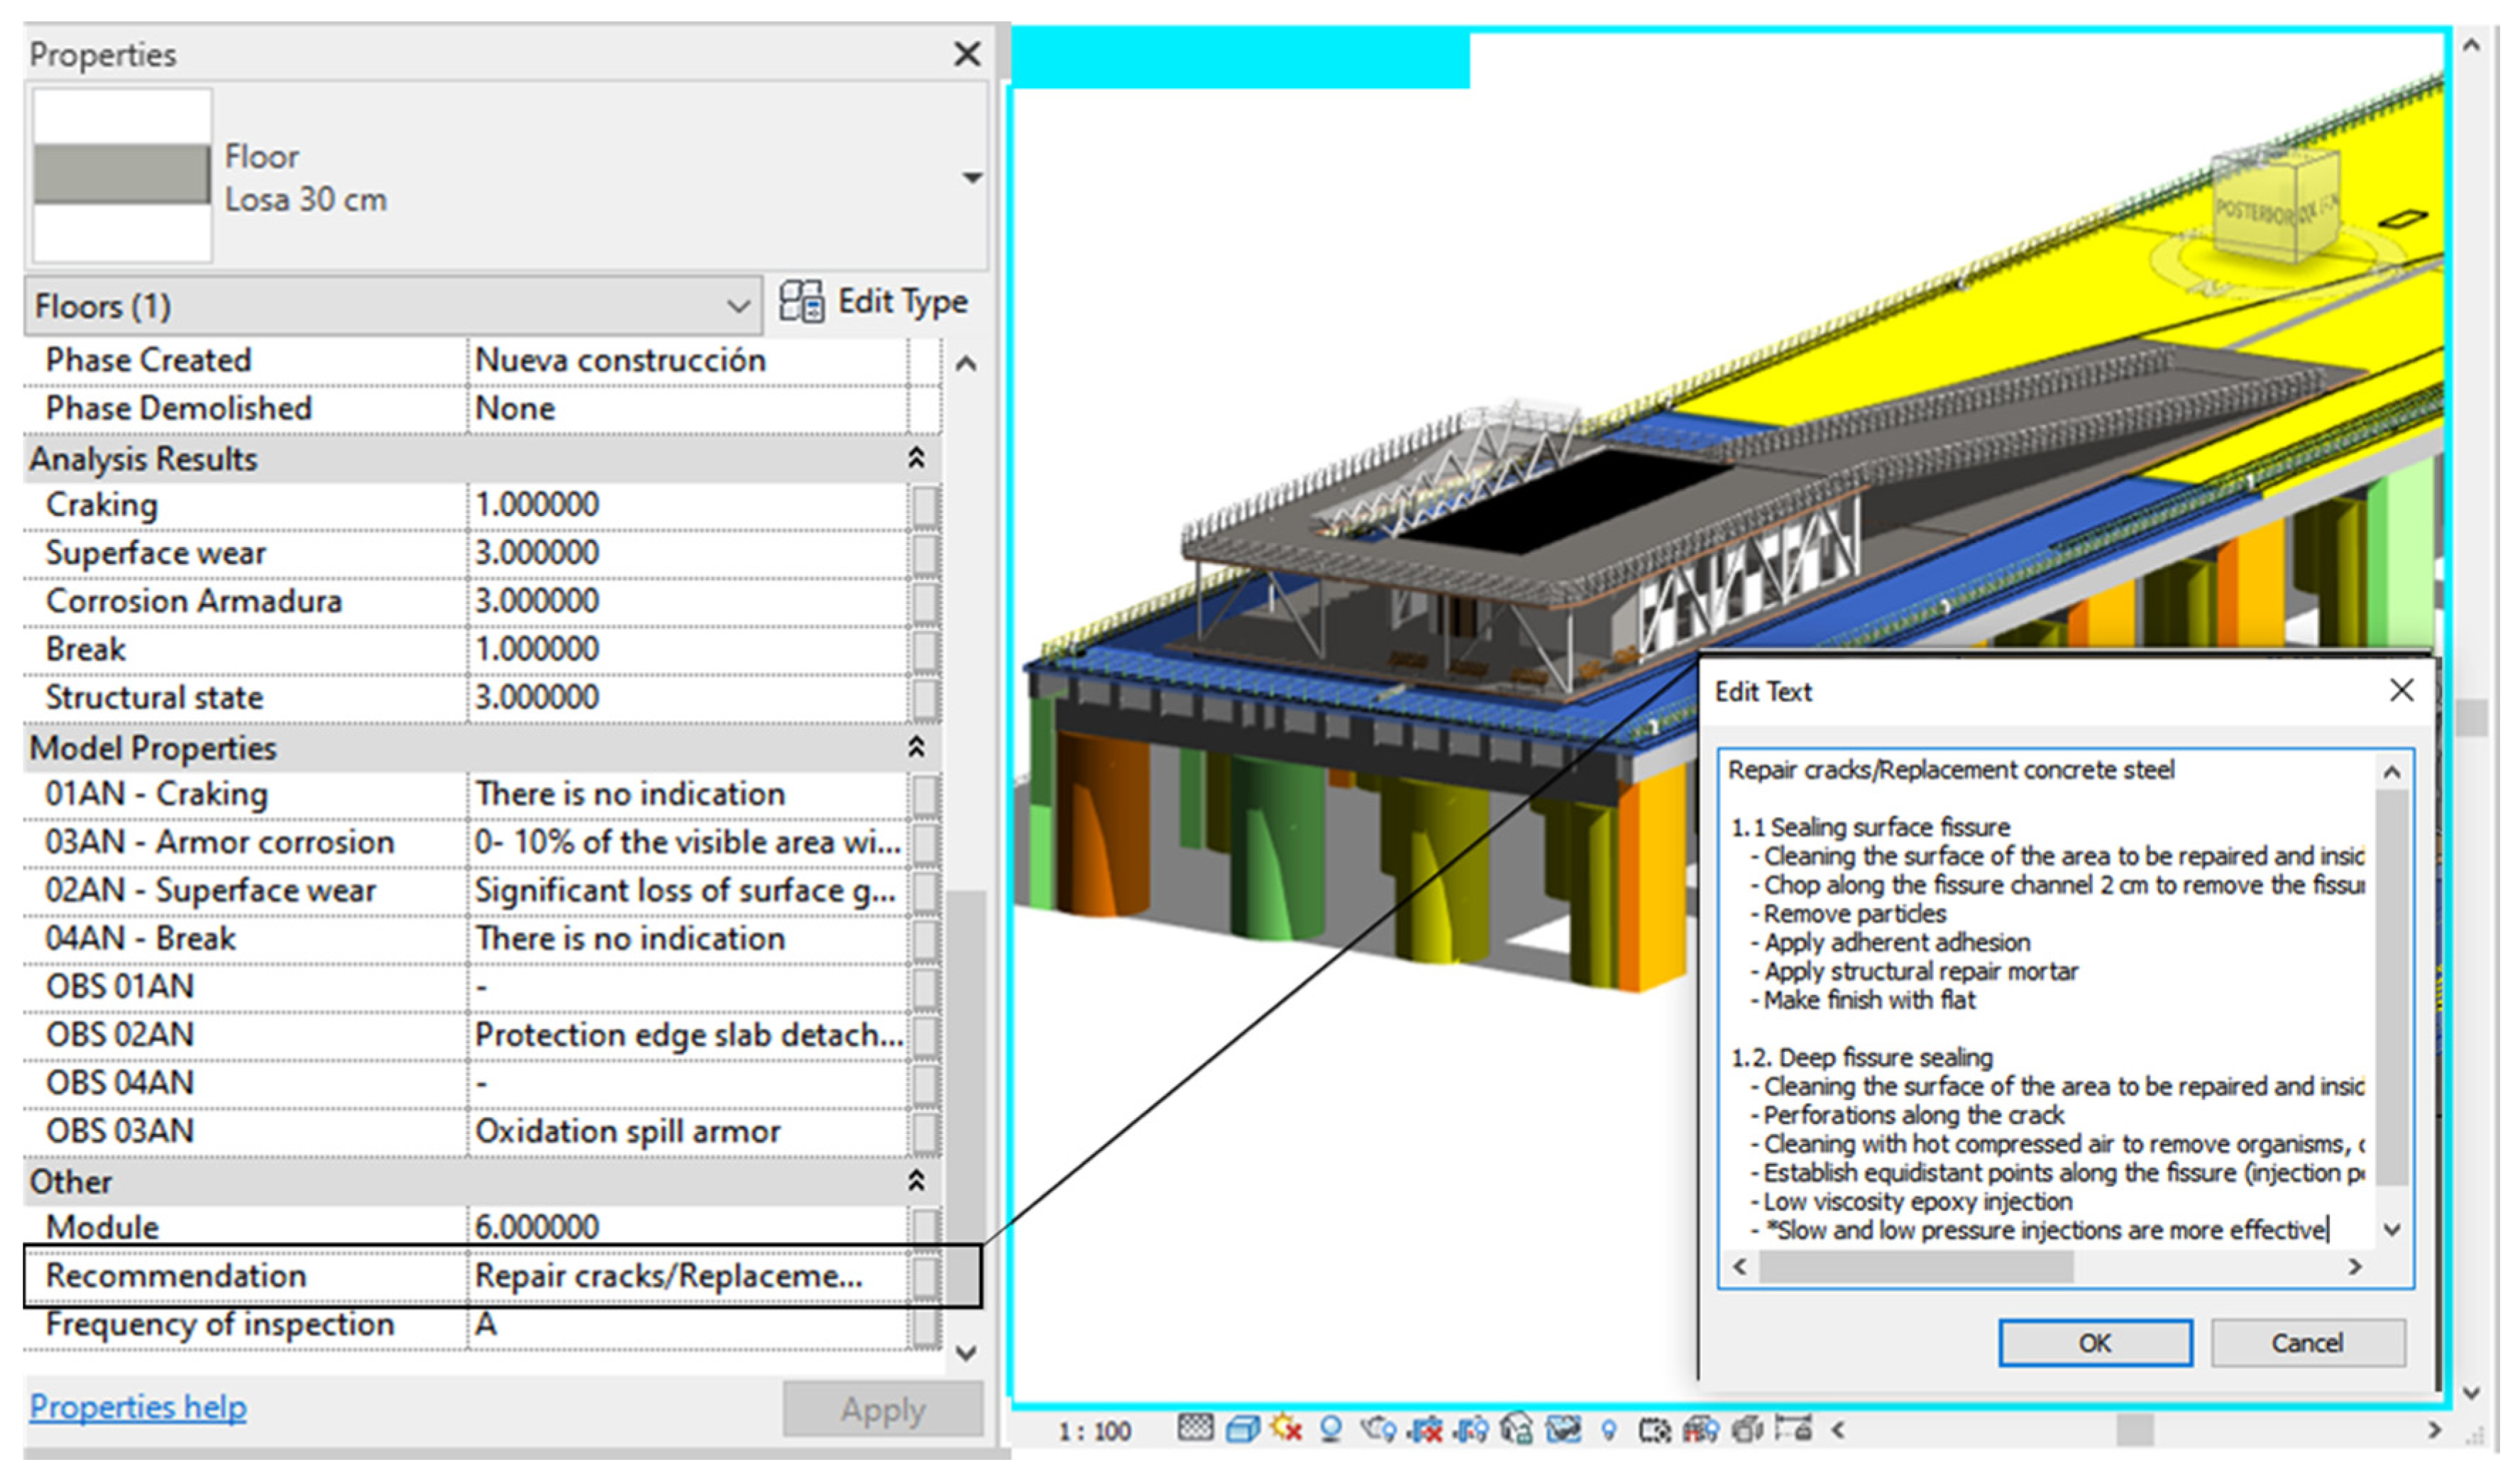The image size is (2520, 1484).
Task: Toggle Show Crop Region icon
Action: click(x=1471, y=1430)
